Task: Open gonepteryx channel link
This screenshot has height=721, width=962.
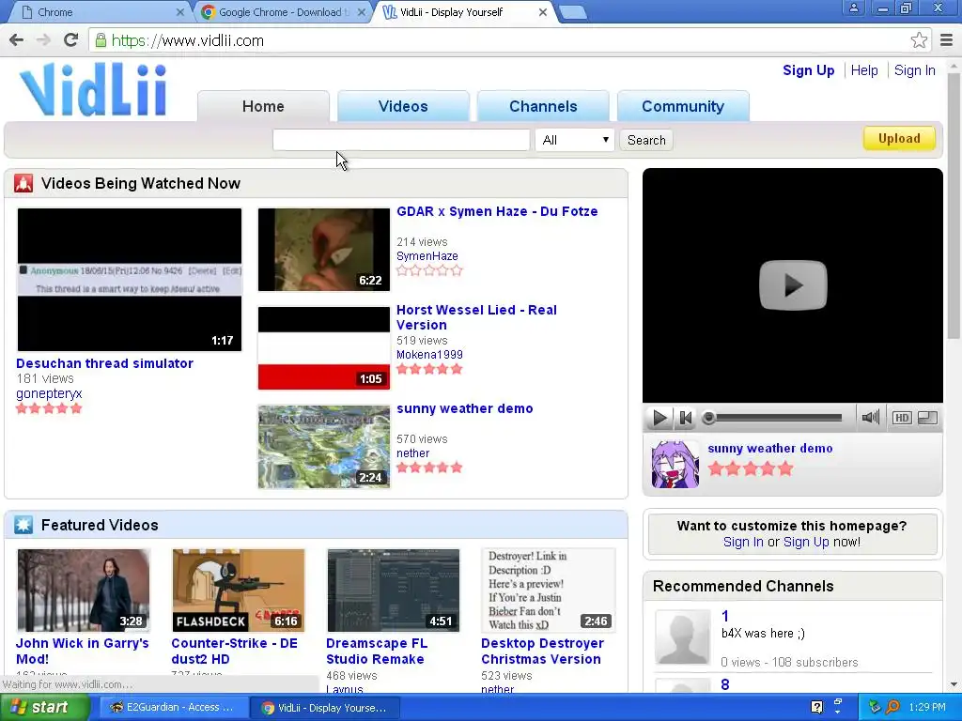Action: [49, 393]
